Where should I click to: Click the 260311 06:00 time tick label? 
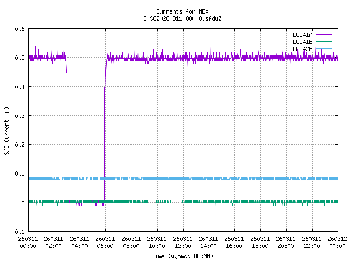point(105,242)
